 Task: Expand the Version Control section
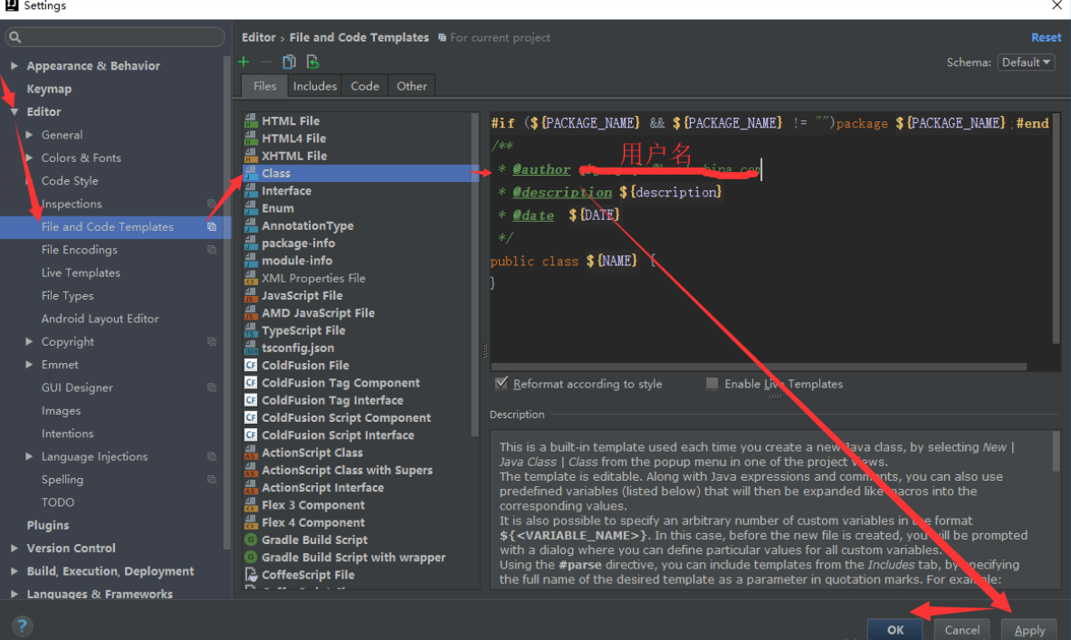[14, 548]
